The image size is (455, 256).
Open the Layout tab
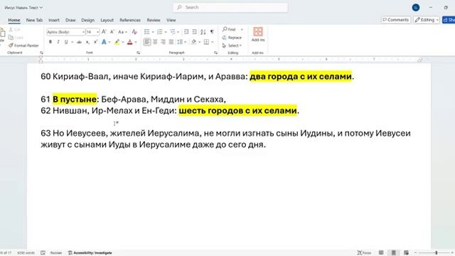click(x=107, y=20)
